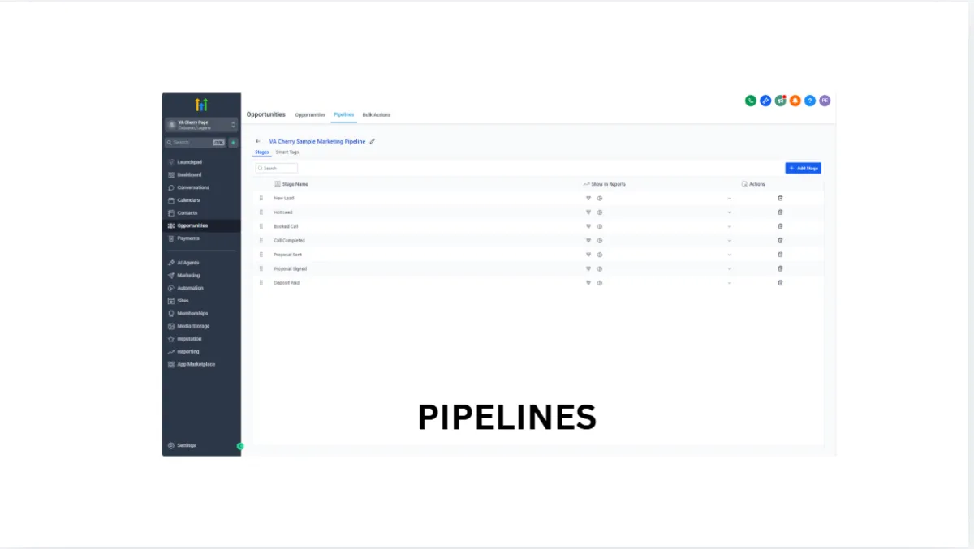Delete the Proposal Sent stage

pyautogui.click(x=780, y=255)
